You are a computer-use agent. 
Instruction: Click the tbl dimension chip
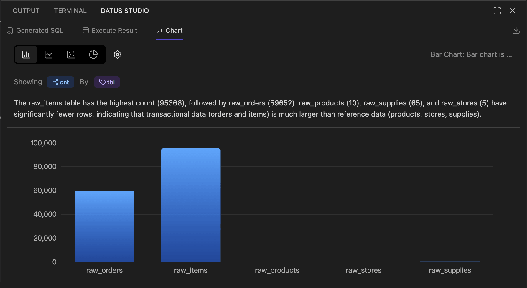click(x=107, y=82)
